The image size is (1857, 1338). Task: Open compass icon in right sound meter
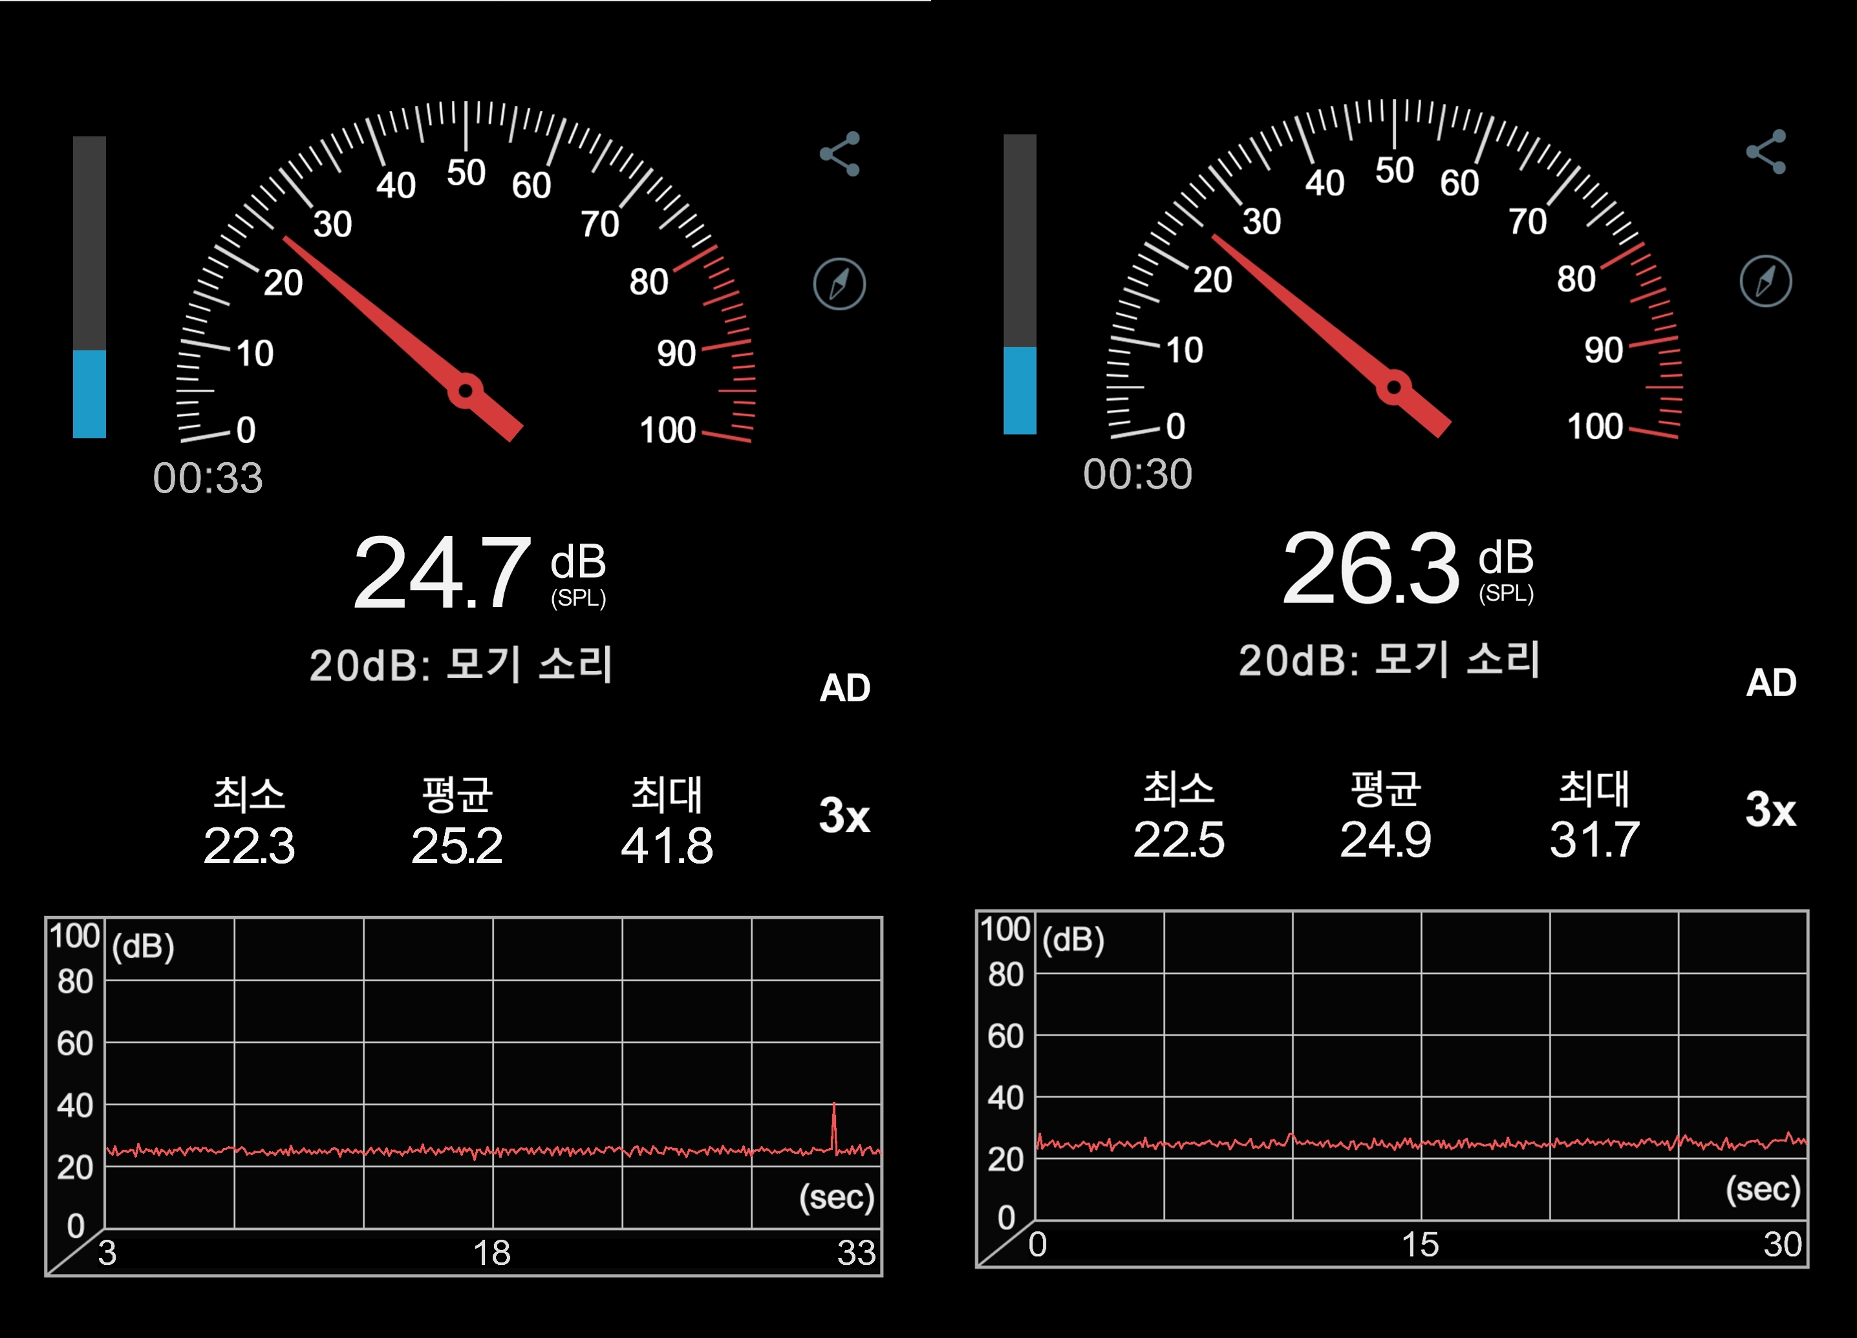tap(1766, 281)
